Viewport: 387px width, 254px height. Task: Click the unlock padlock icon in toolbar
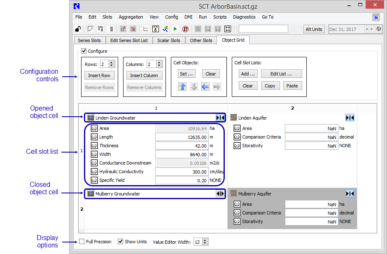(78, 29)
